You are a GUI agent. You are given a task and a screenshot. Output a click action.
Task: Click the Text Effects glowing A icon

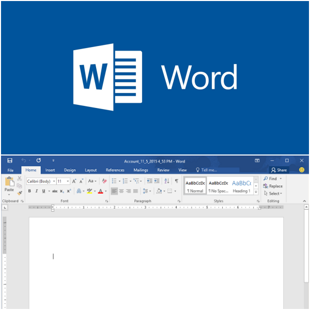click(x=79, y=191)
